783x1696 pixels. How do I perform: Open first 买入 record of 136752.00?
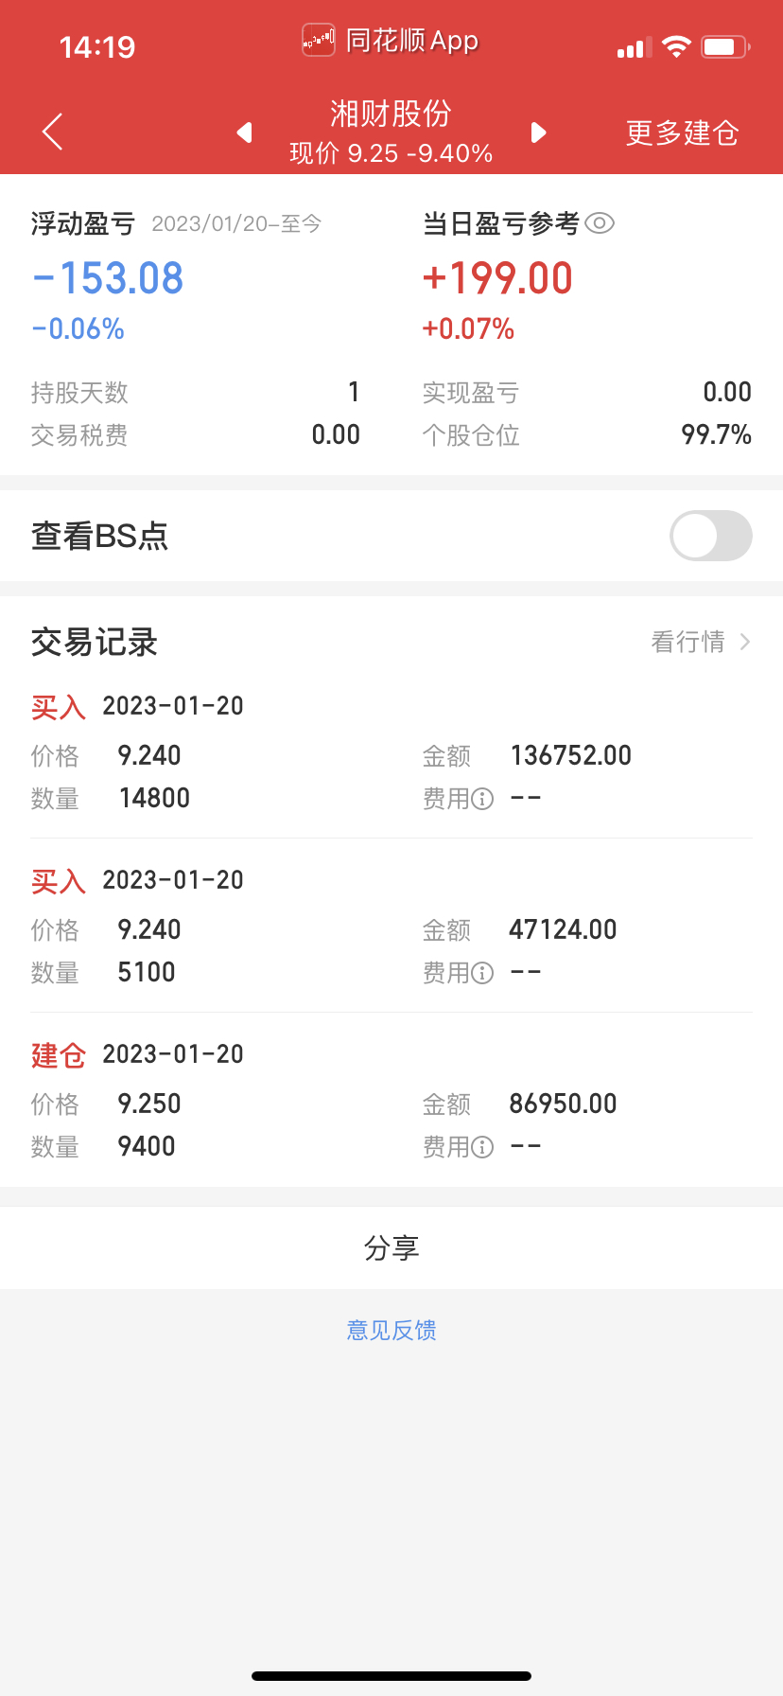click(x=391, y=751)
